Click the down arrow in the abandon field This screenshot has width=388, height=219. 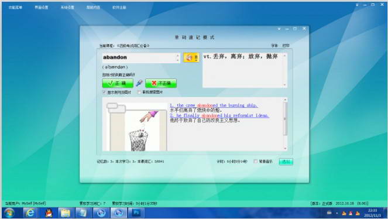(x=178, y=60)
